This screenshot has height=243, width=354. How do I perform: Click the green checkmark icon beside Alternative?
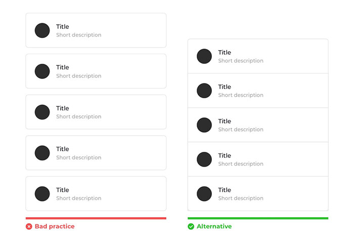coord(191,226)
